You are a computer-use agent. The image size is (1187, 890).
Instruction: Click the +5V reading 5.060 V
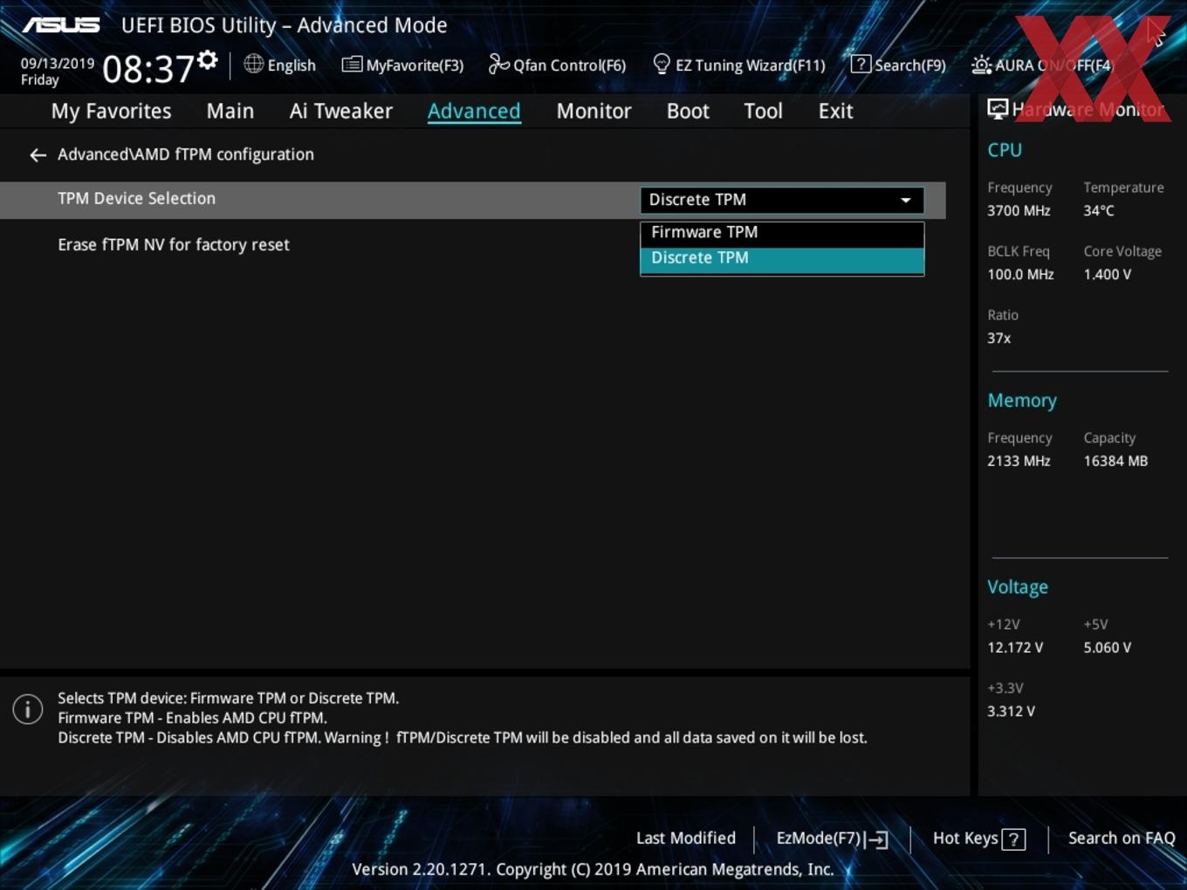(x=1107, y=647)
